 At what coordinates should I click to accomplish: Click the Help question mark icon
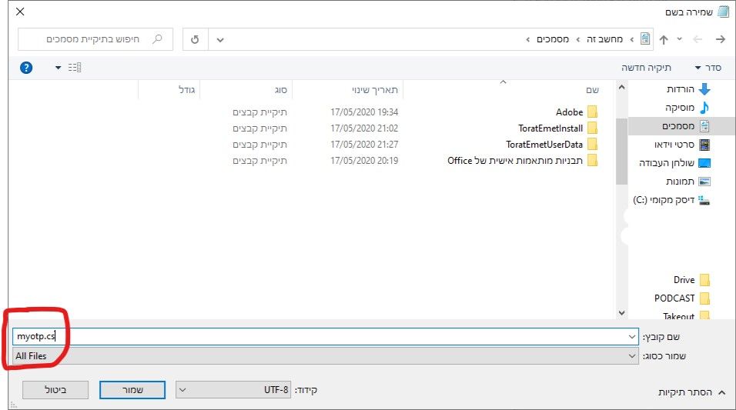tap(26, 68)
